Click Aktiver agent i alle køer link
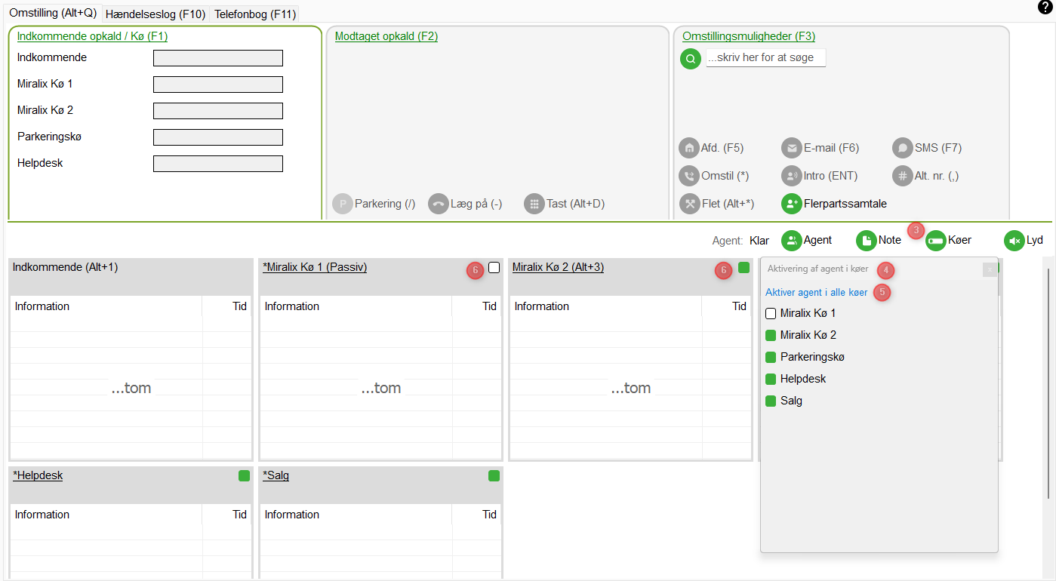The height and width of the screenshot is (581, 1056). pyautogui.click(x=816, y=292)
